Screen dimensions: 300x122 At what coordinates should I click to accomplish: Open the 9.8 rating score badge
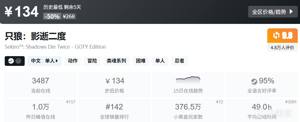point(283,36)
